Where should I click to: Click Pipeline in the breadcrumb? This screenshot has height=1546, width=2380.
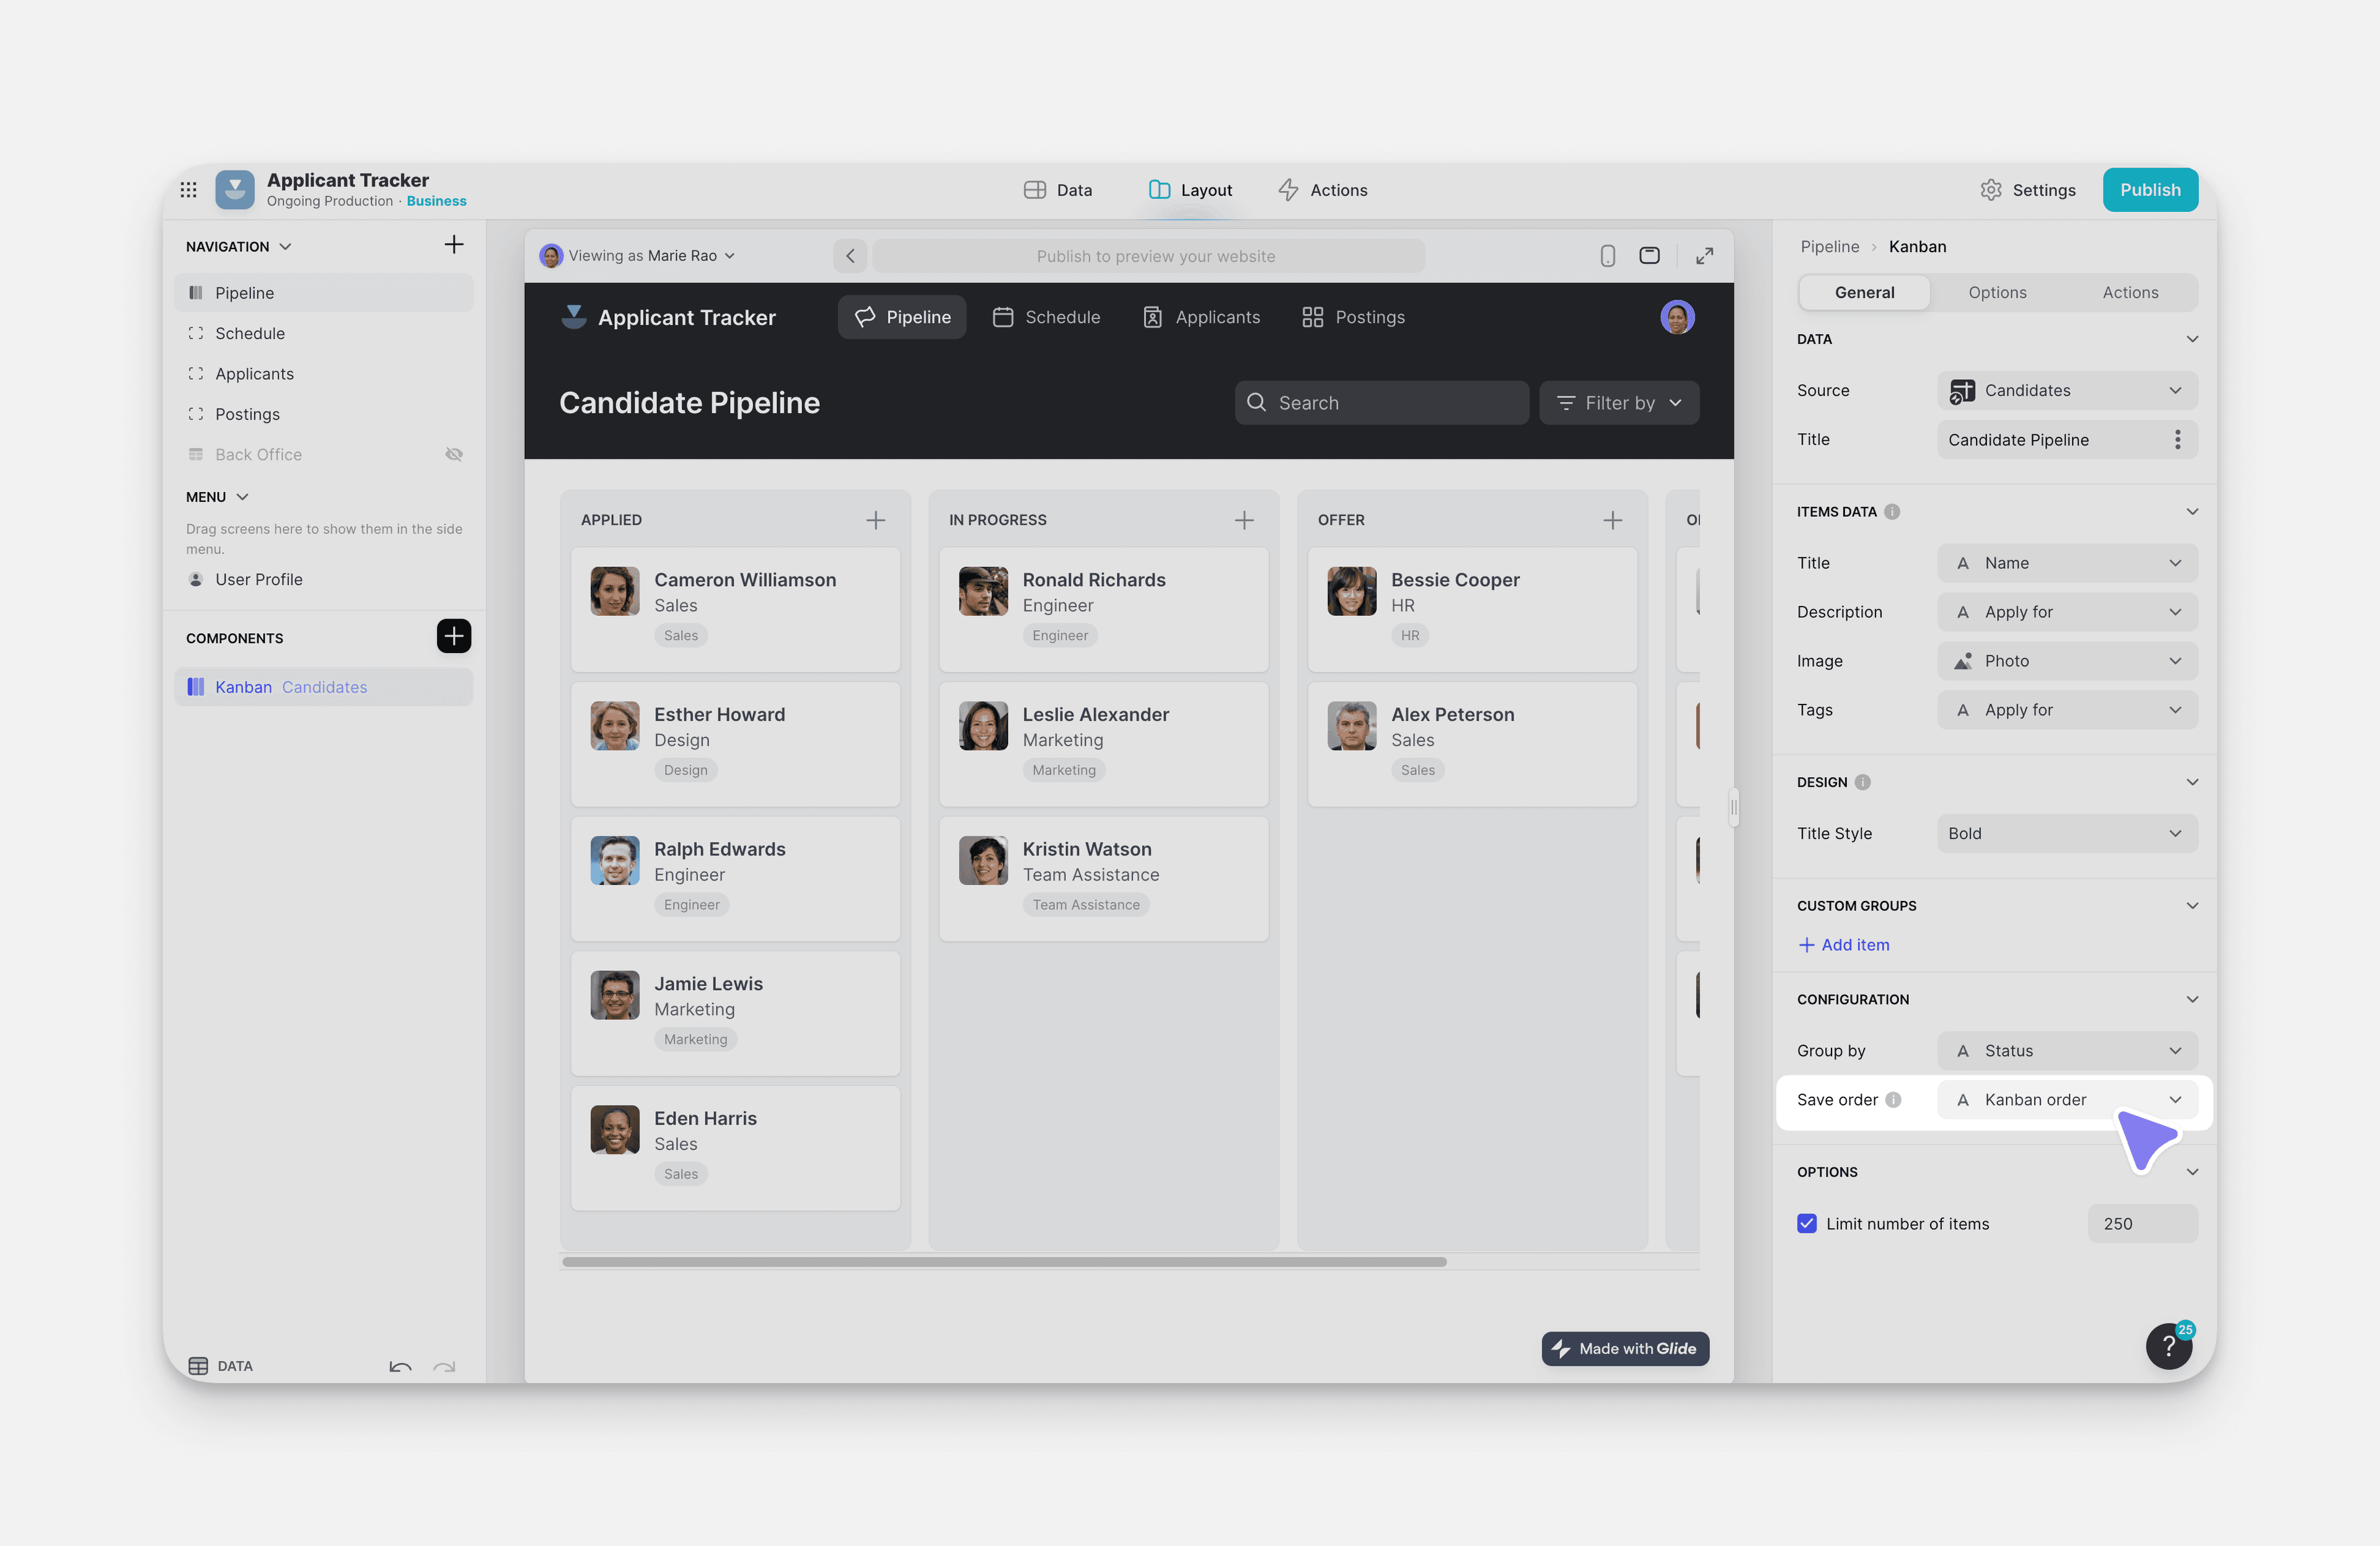point(1830,247)
